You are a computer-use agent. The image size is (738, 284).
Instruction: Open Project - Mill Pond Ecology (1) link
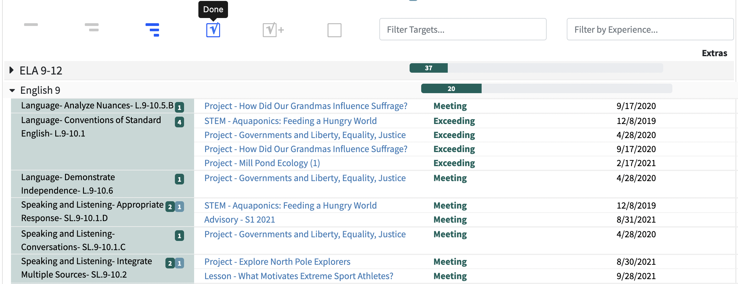point(262,163)
